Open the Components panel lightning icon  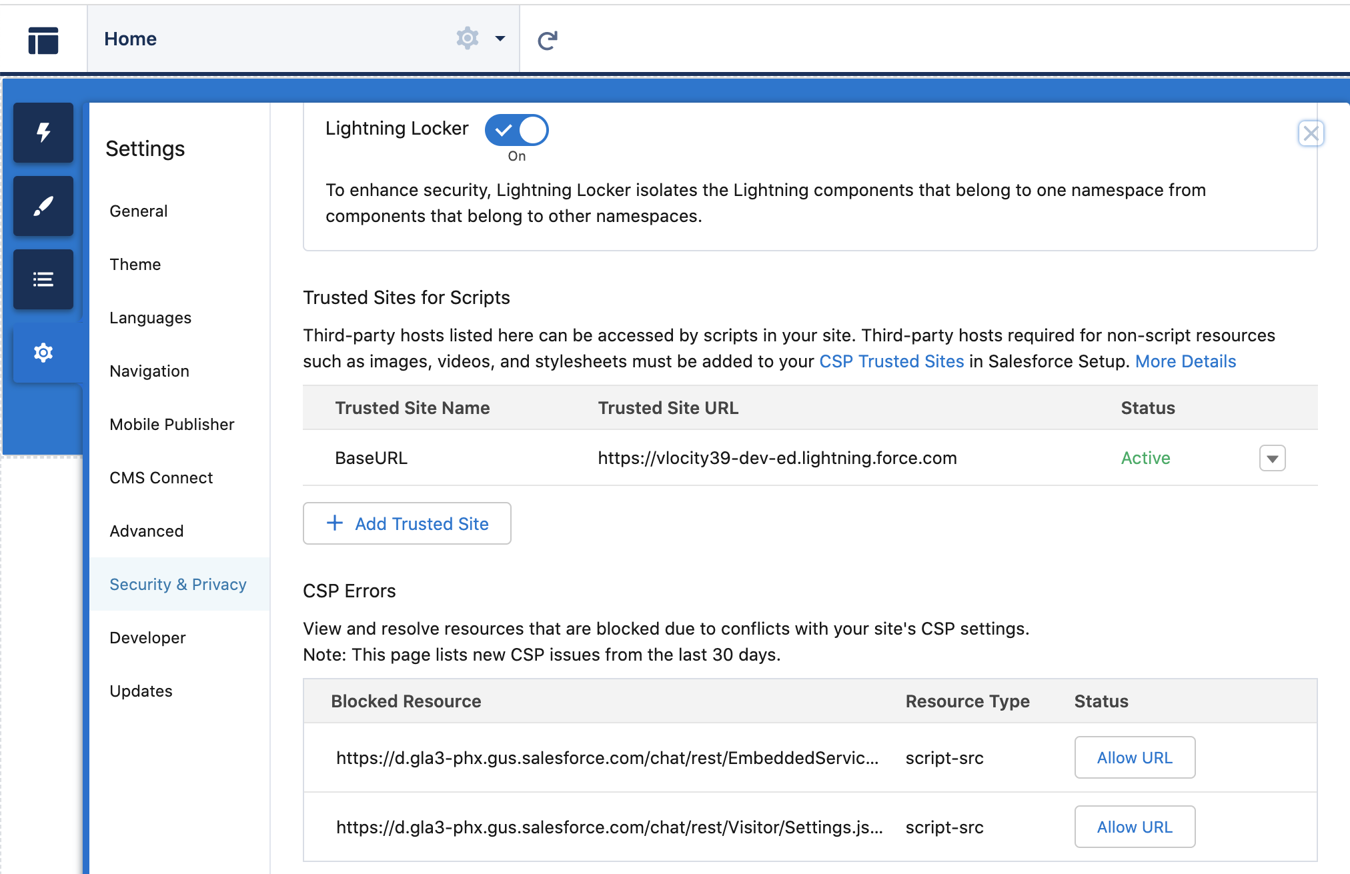pyautogui.click(x=43, y=133)
